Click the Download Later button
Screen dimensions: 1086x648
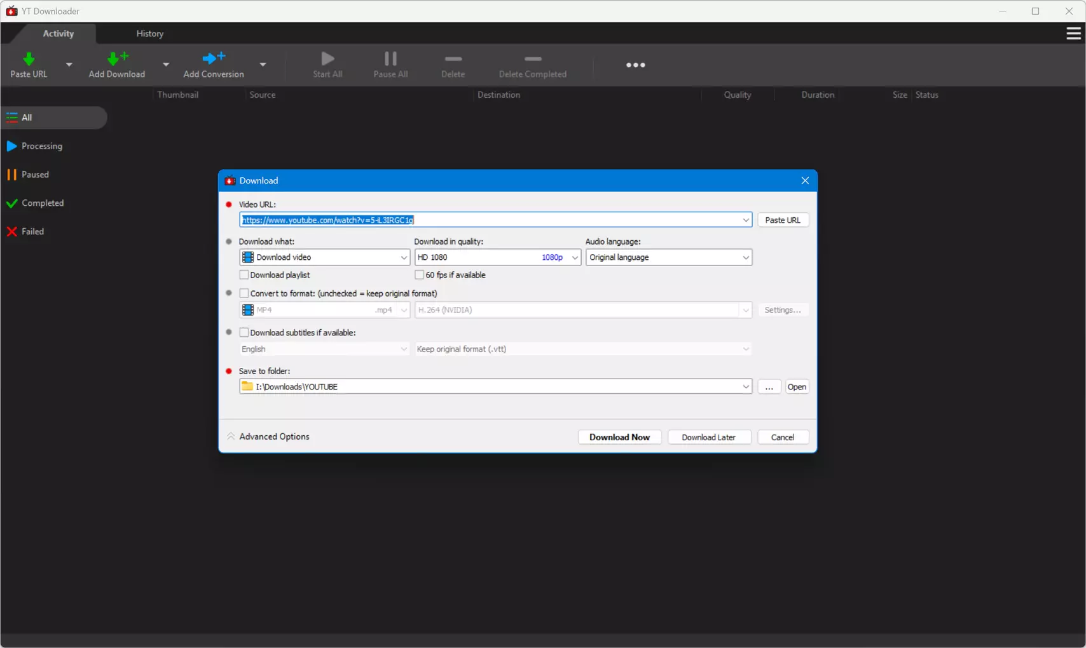709,437
